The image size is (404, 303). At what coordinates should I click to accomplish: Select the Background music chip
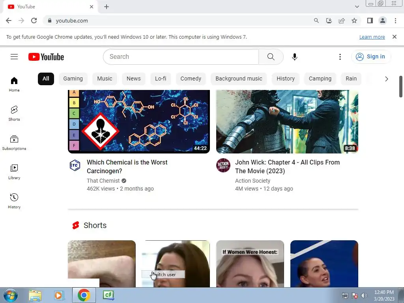[x=239, y=79]
